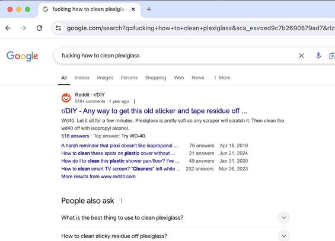Start voice search with the microphone icon
This screenshot has width=335, height=241.
tap(318, 56)
